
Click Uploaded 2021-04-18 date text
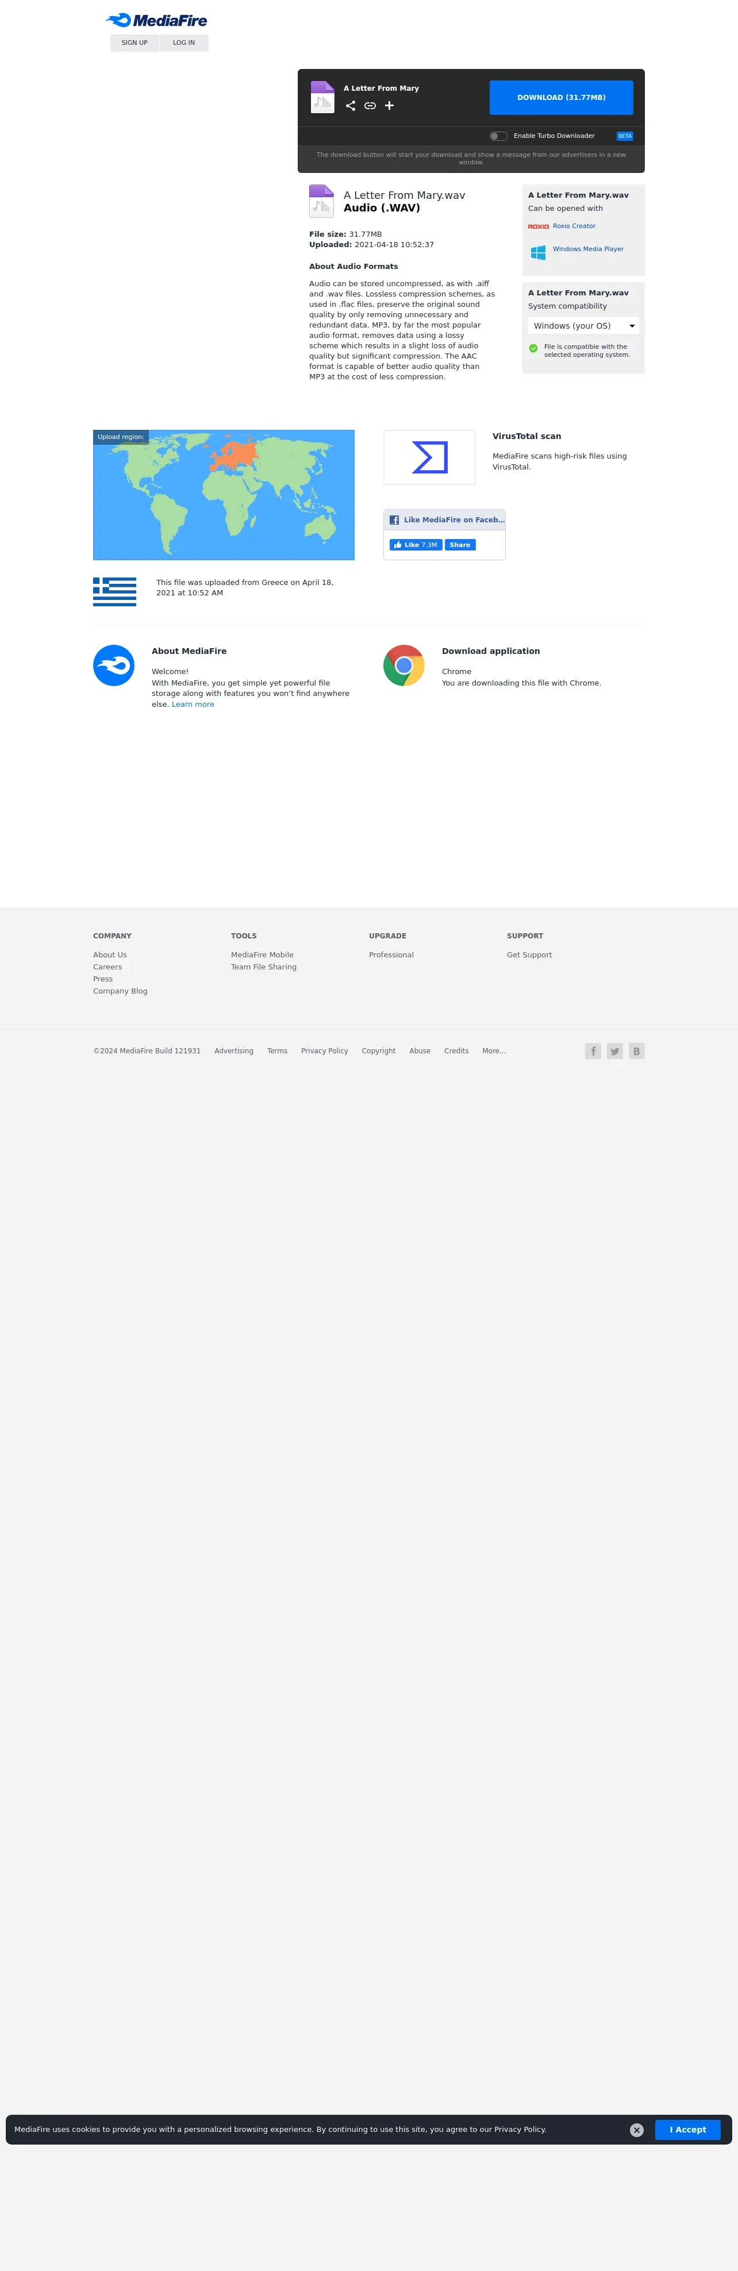click(371, 245)
